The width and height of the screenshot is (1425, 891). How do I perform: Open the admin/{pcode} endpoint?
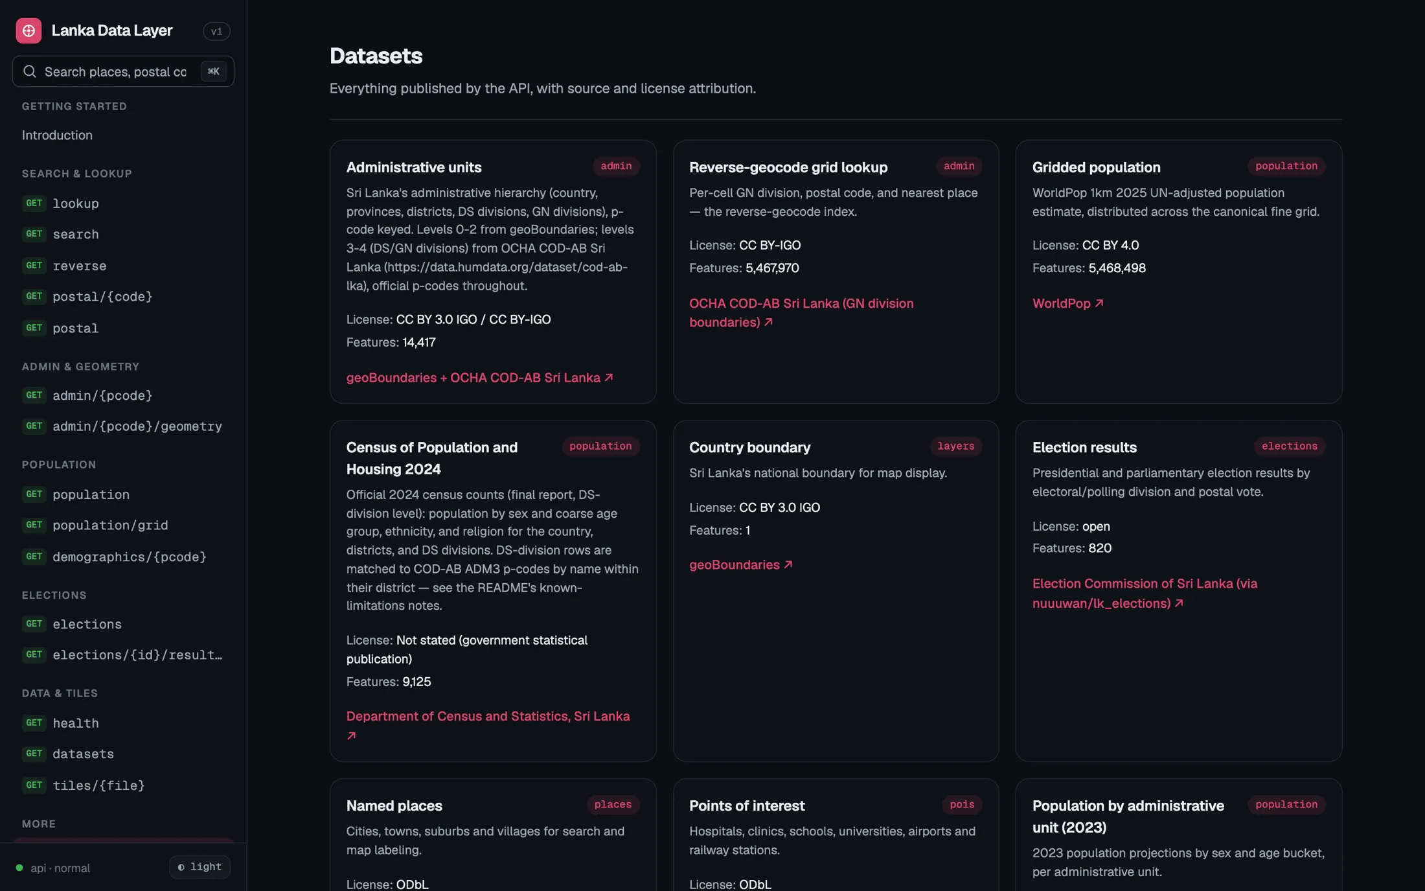pos(123,395)
